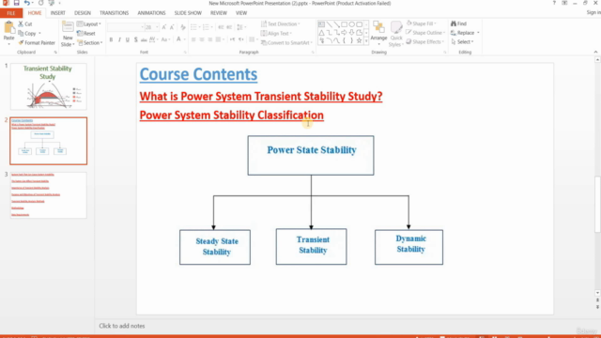This screenshot has height=338, width=601.
Task: Click the Reset slide button
Action: tap(86, 34)
